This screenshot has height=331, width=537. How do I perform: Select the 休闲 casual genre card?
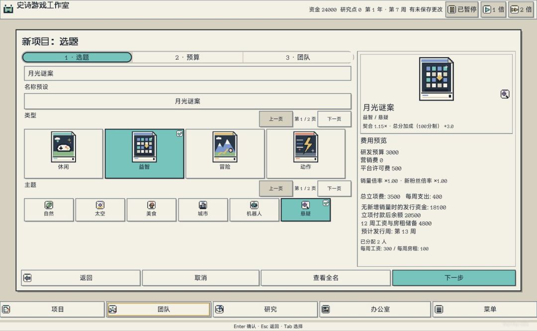[63, 154]
